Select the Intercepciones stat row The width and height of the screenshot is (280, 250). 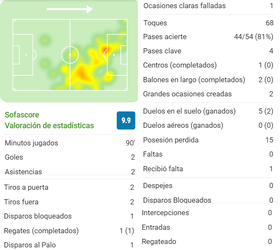[207, 213]
